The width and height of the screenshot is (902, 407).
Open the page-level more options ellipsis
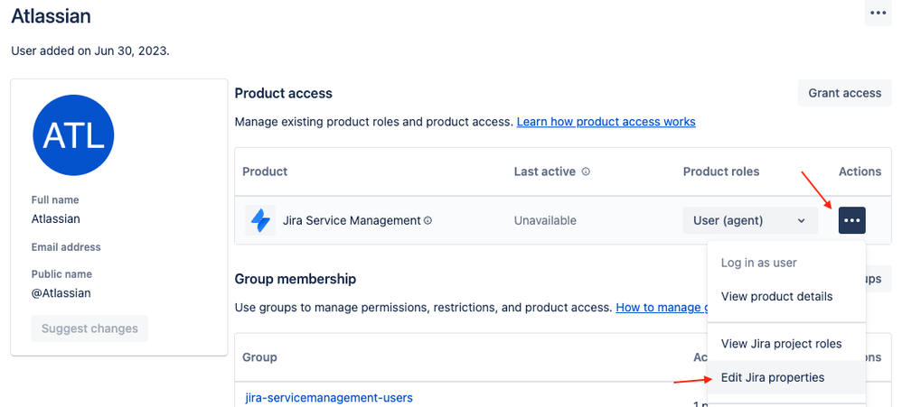(x=878, y=13)
